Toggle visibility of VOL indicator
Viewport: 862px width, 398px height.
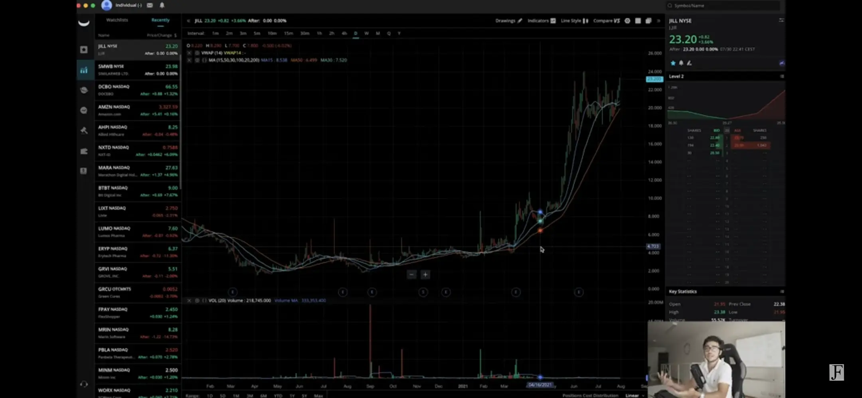tap(197, 301)
